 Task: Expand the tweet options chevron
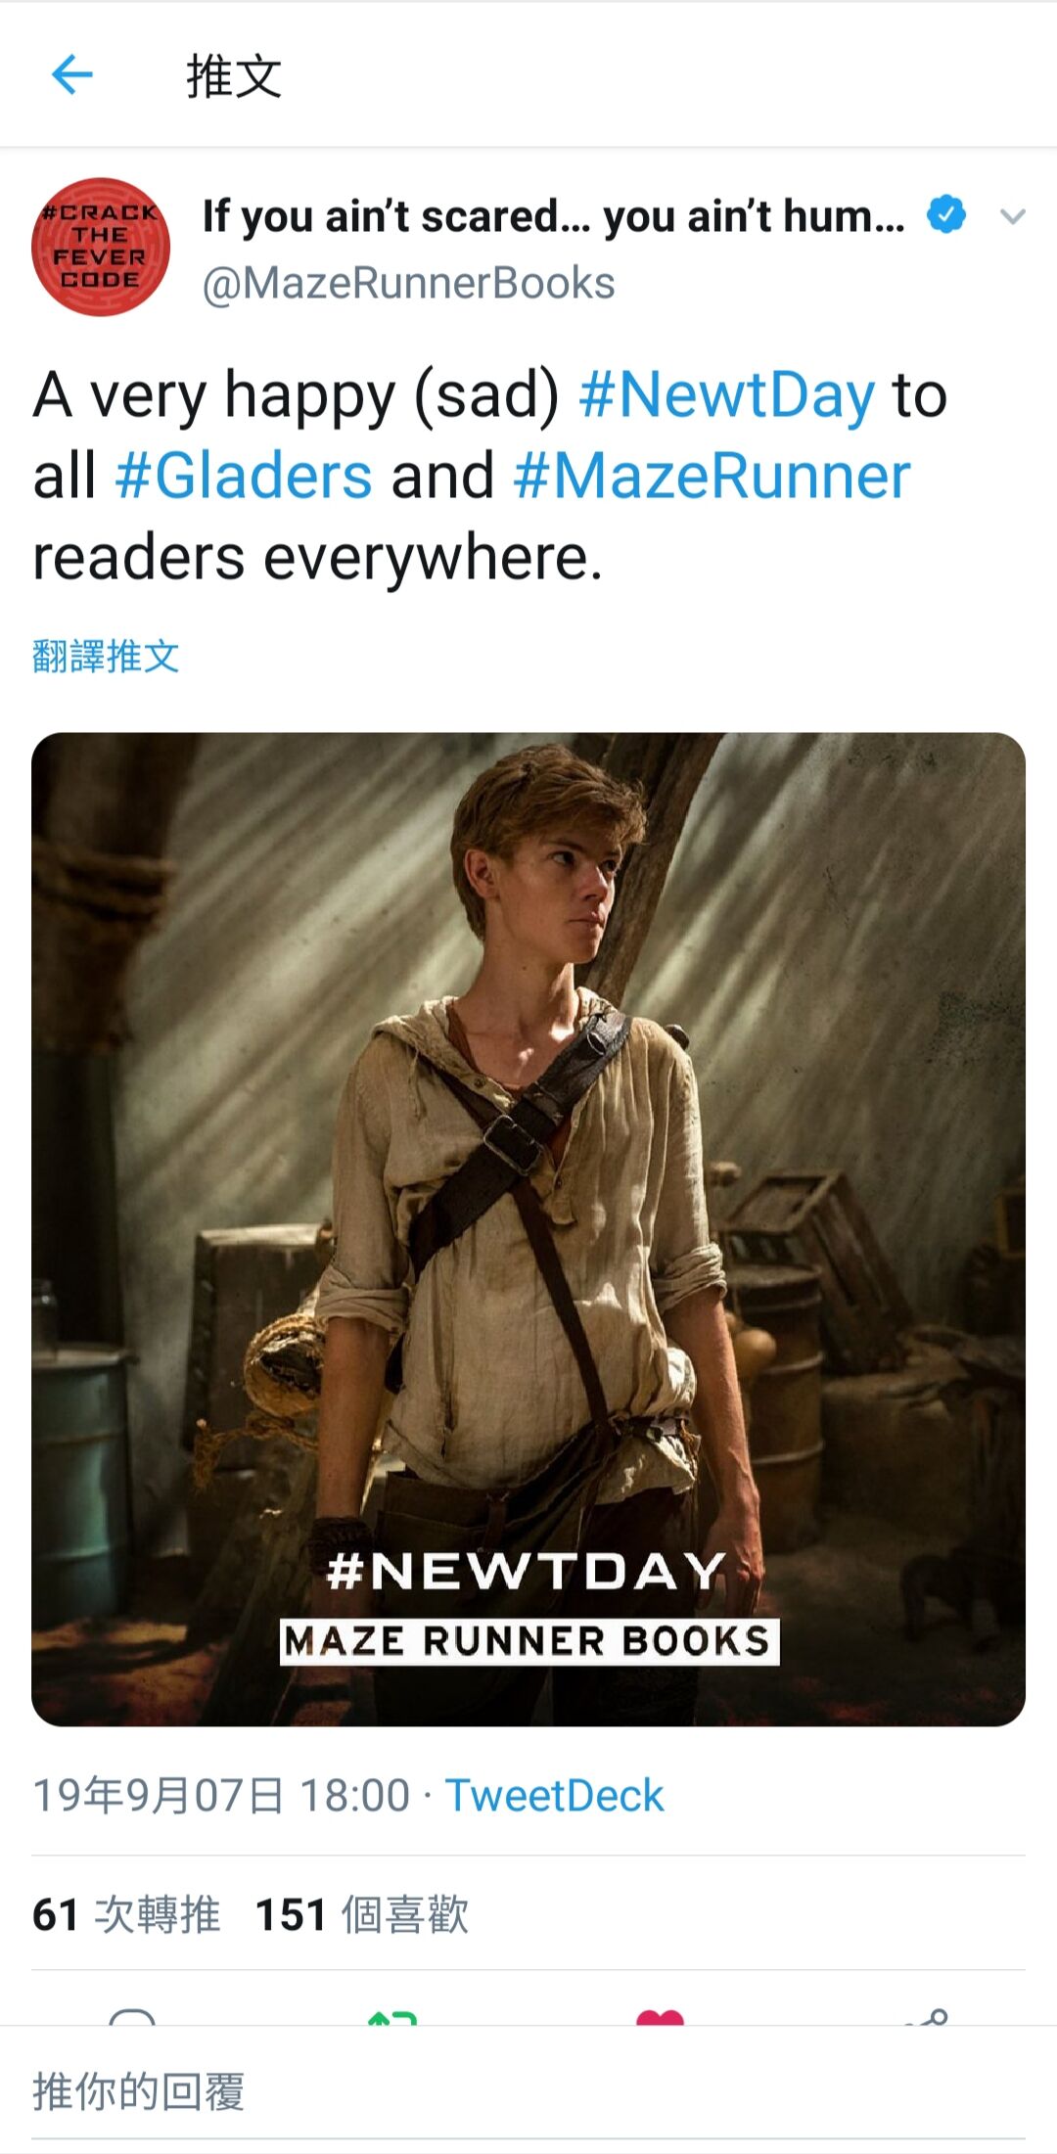[1013, 216]
